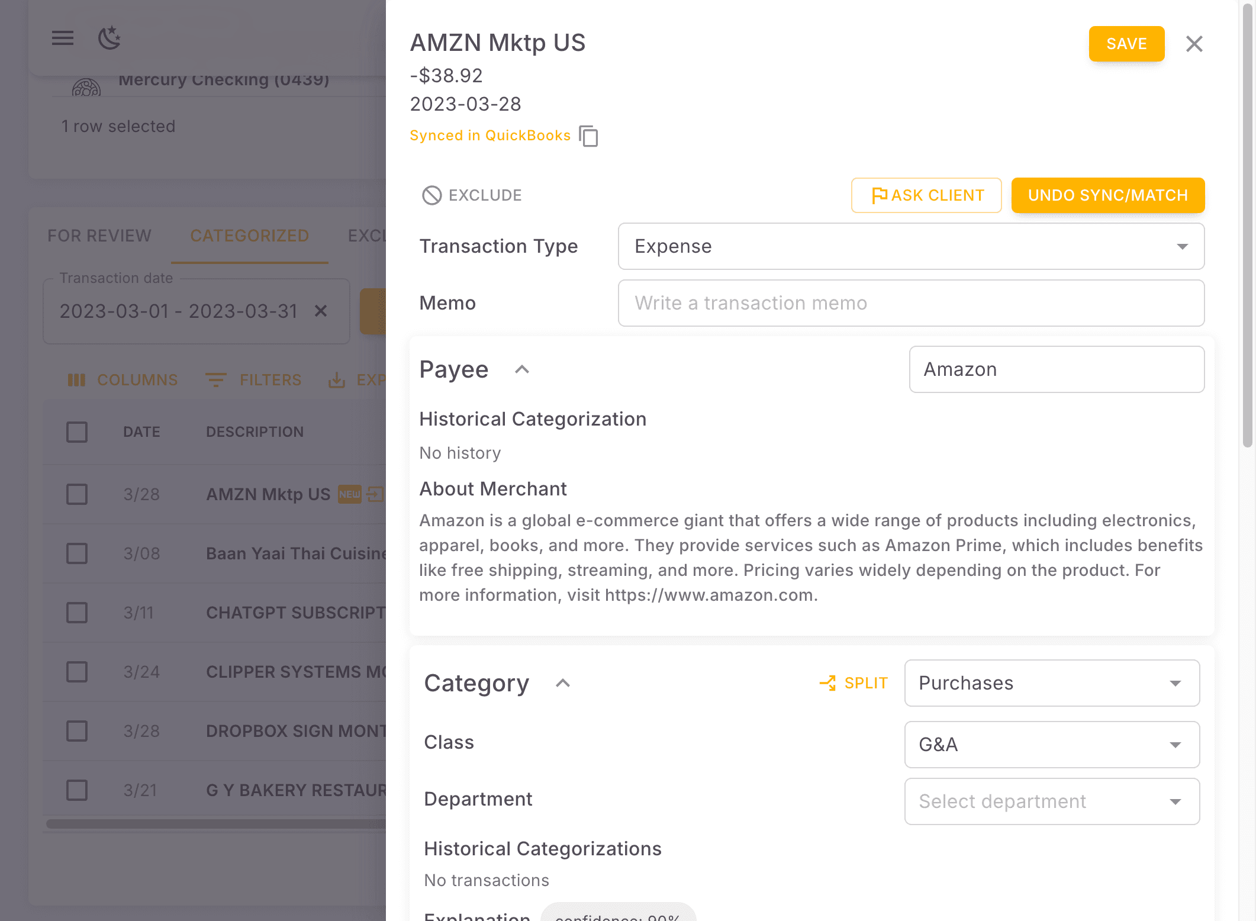Open the Purchases category dropdown
The width and height of the screenshot is (1256, 921).
click(x=1051, y=683)
